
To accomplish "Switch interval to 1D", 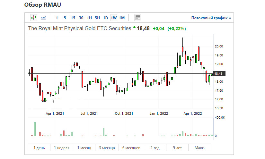I will pos(105,18).
